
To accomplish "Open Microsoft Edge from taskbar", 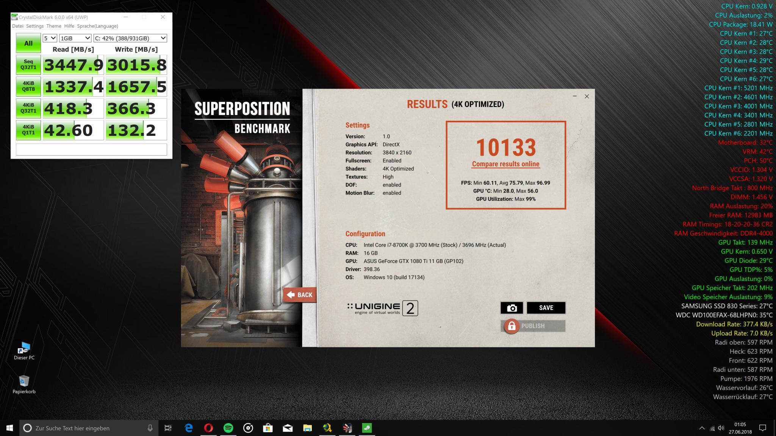I will pyautogui.click(x=189, y=428).
